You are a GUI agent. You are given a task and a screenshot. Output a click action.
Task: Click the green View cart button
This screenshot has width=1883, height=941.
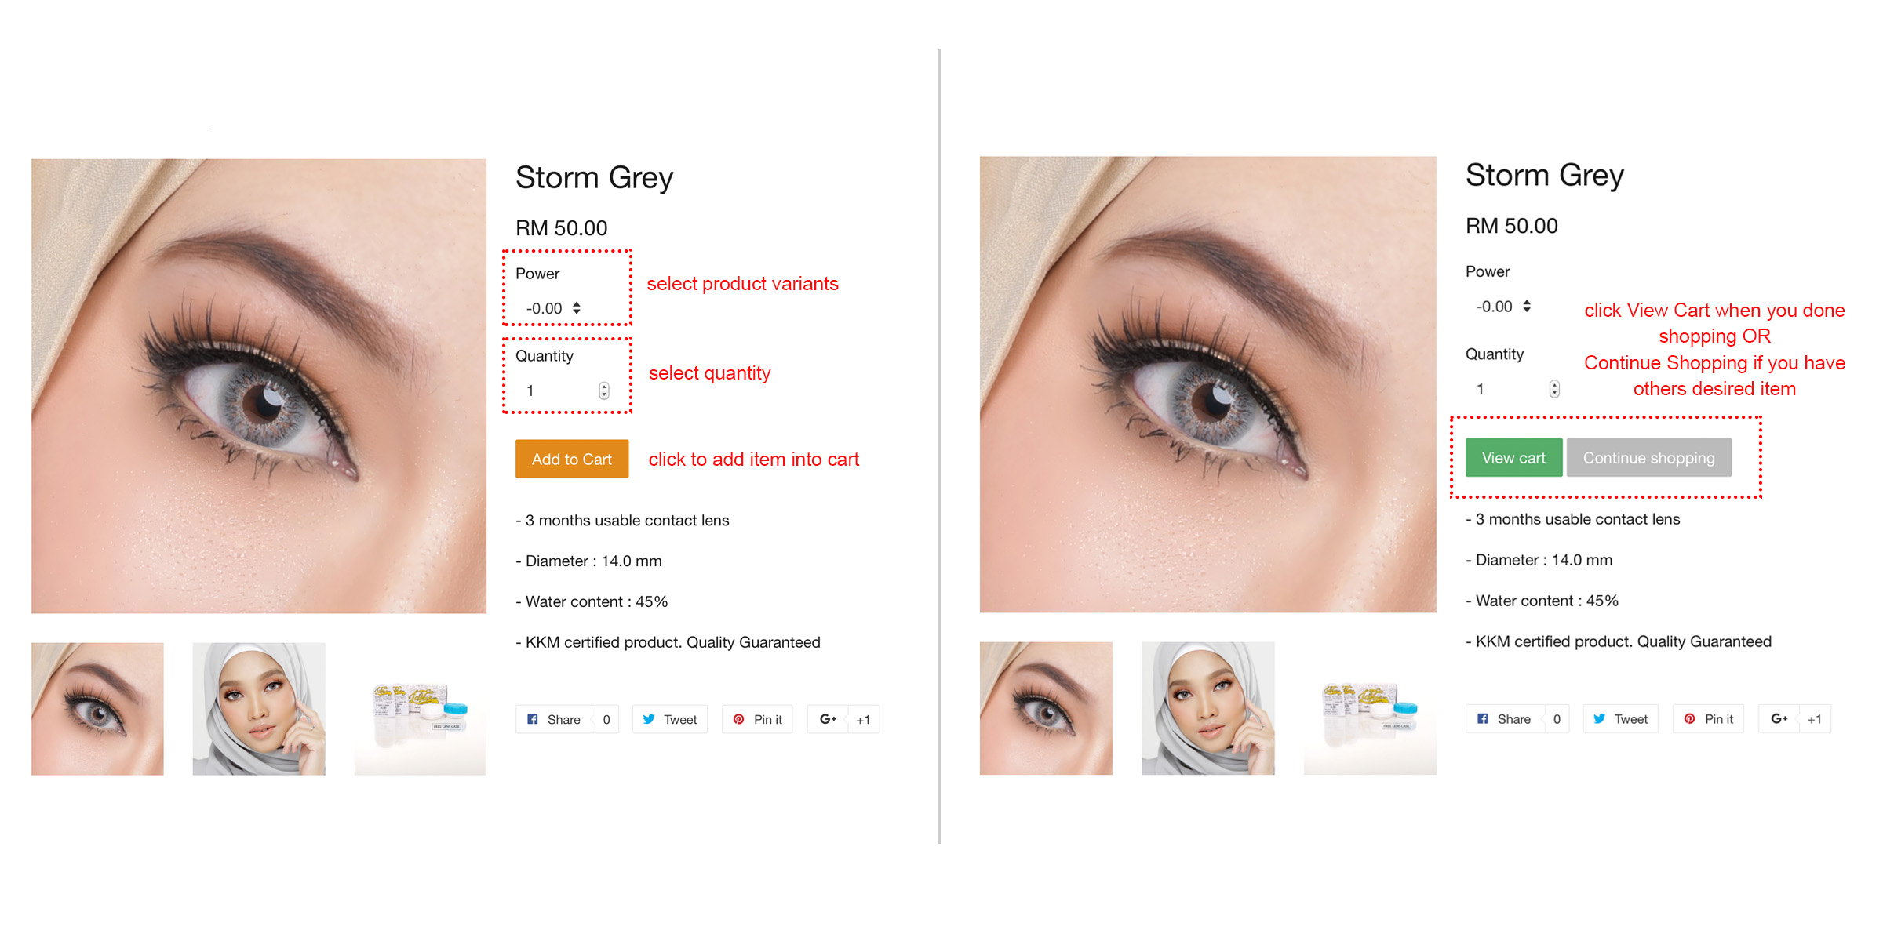coord(1513,457)
